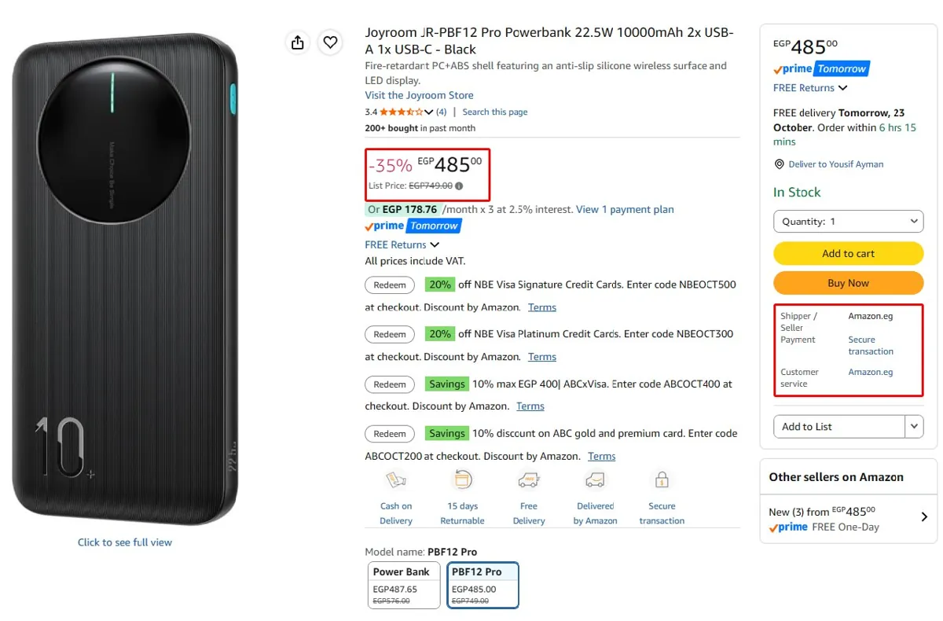943x621 pixels.
Task: Click the powerbank product image for full view
Action: [x=125, y=279]
